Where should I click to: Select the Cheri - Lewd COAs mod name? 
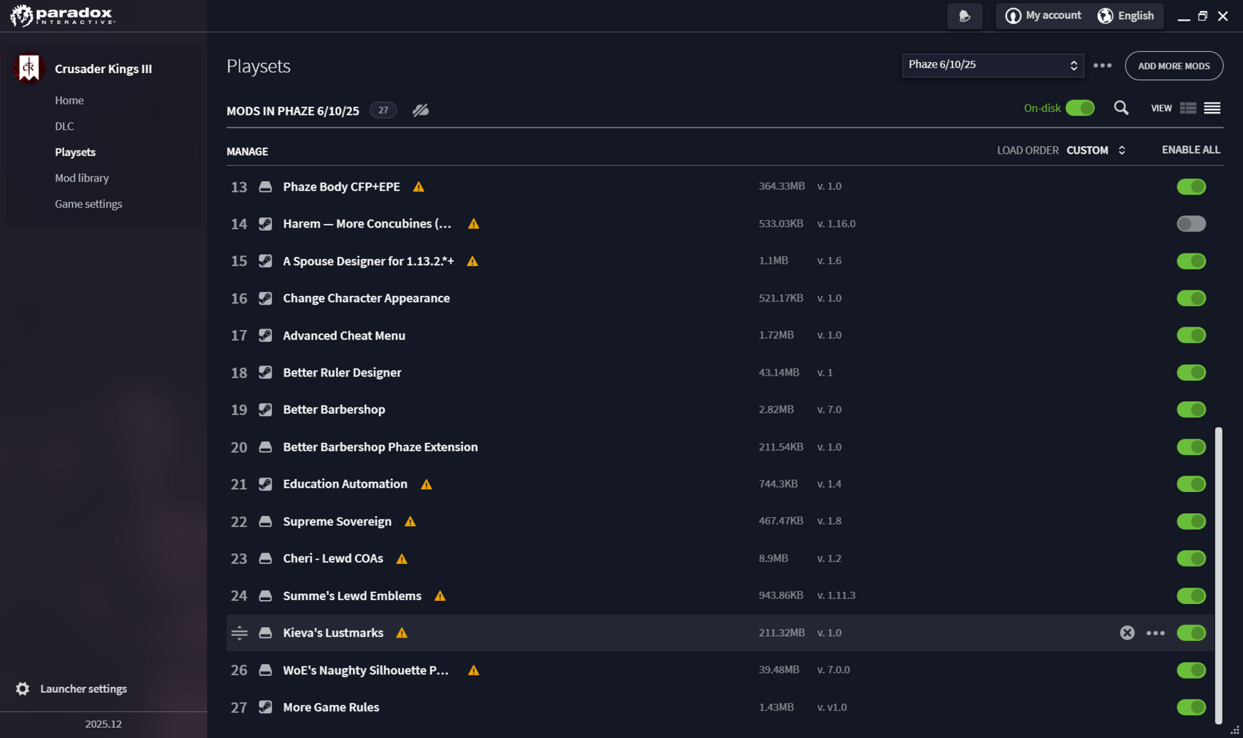[333, 558]
